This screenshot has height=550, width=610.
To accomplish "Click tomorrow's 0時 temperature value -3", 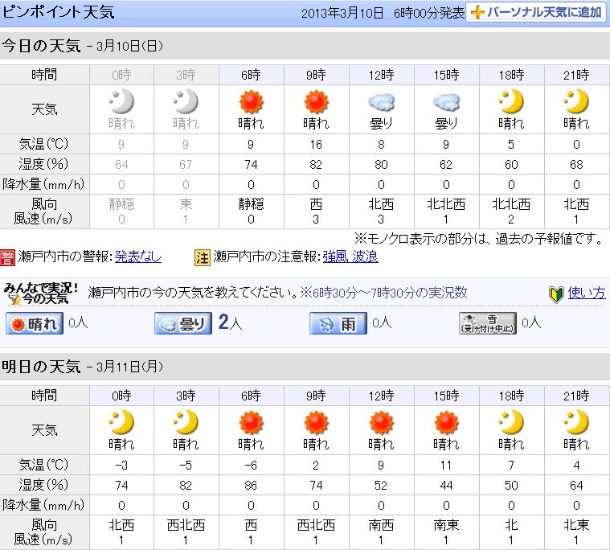I will (121, 465).
